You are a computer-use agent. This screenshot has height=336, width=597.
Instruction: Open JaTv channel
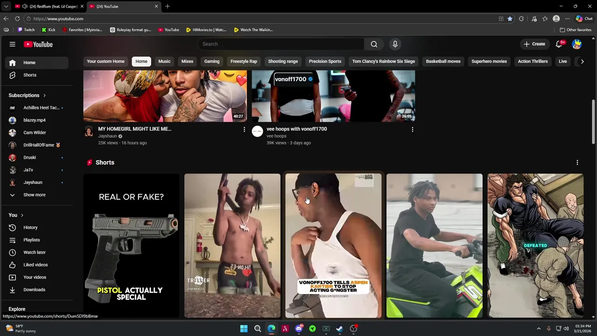tap(36, 170)
